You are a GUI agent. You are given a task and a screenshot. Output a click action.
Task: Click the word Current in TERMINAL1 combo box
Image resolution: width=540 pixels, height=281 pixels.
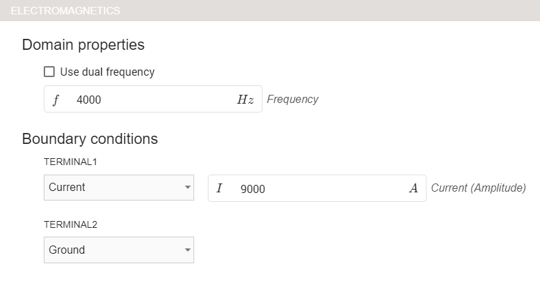(x=67, y=187)
